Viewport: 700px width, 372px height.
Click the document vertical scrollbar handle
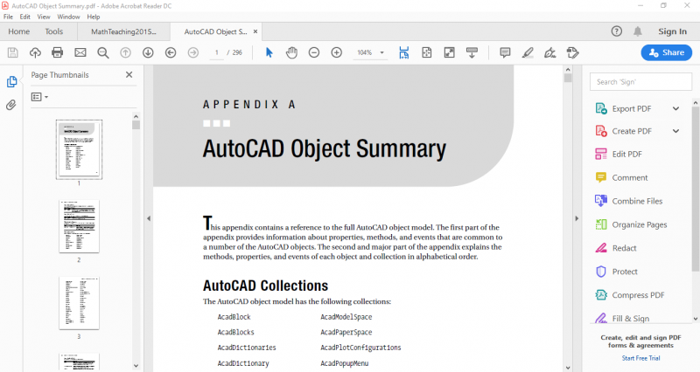pyautogui.click(x=568, y=78)
